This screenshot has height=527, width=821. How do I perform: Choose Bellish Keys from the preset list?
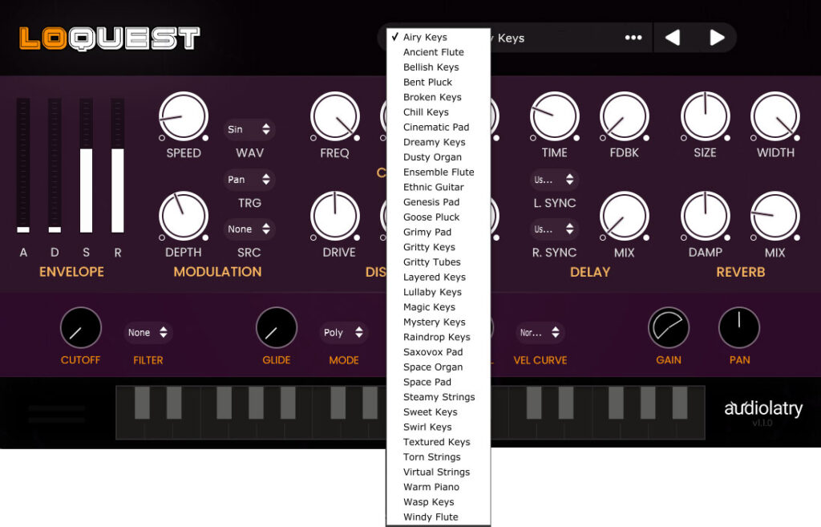pos(439,67)
